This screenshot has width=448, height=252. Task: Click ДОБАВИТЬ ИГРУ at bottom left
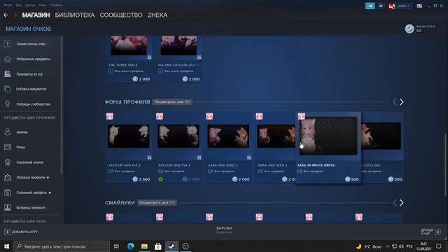[x=25, y=232]
